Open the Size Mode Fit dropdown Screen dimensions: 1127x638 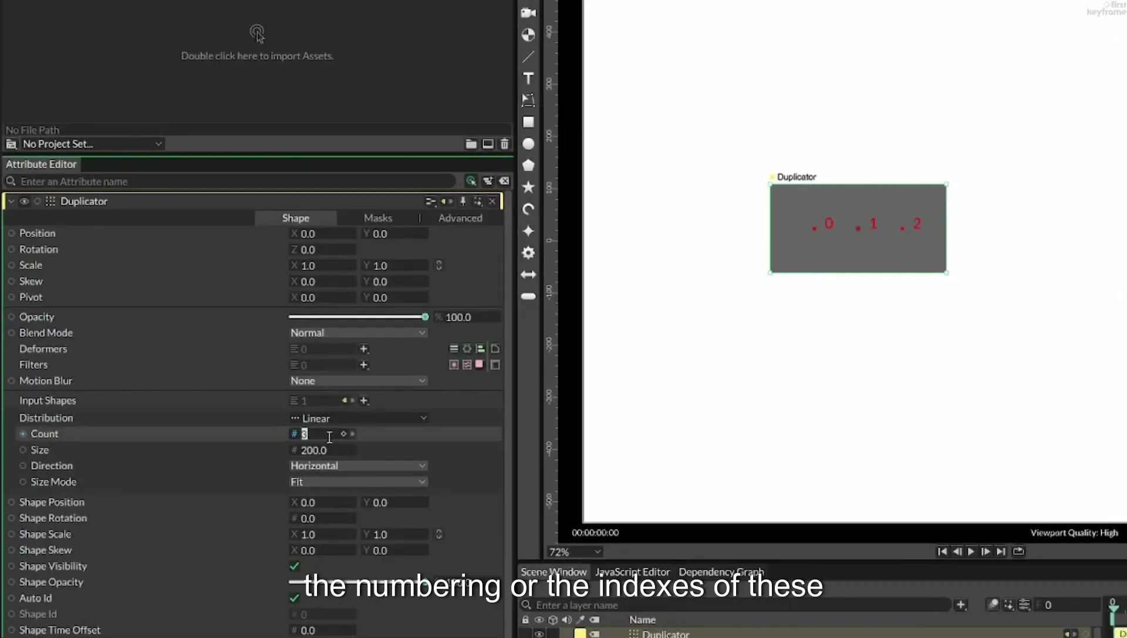point(358,481)
